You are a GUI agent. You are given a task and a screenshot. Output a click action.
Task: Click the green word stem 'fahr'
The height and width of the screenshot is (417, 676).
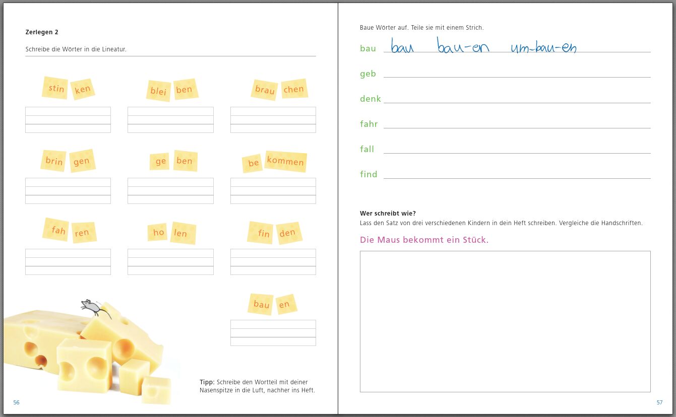pos(368,124)
